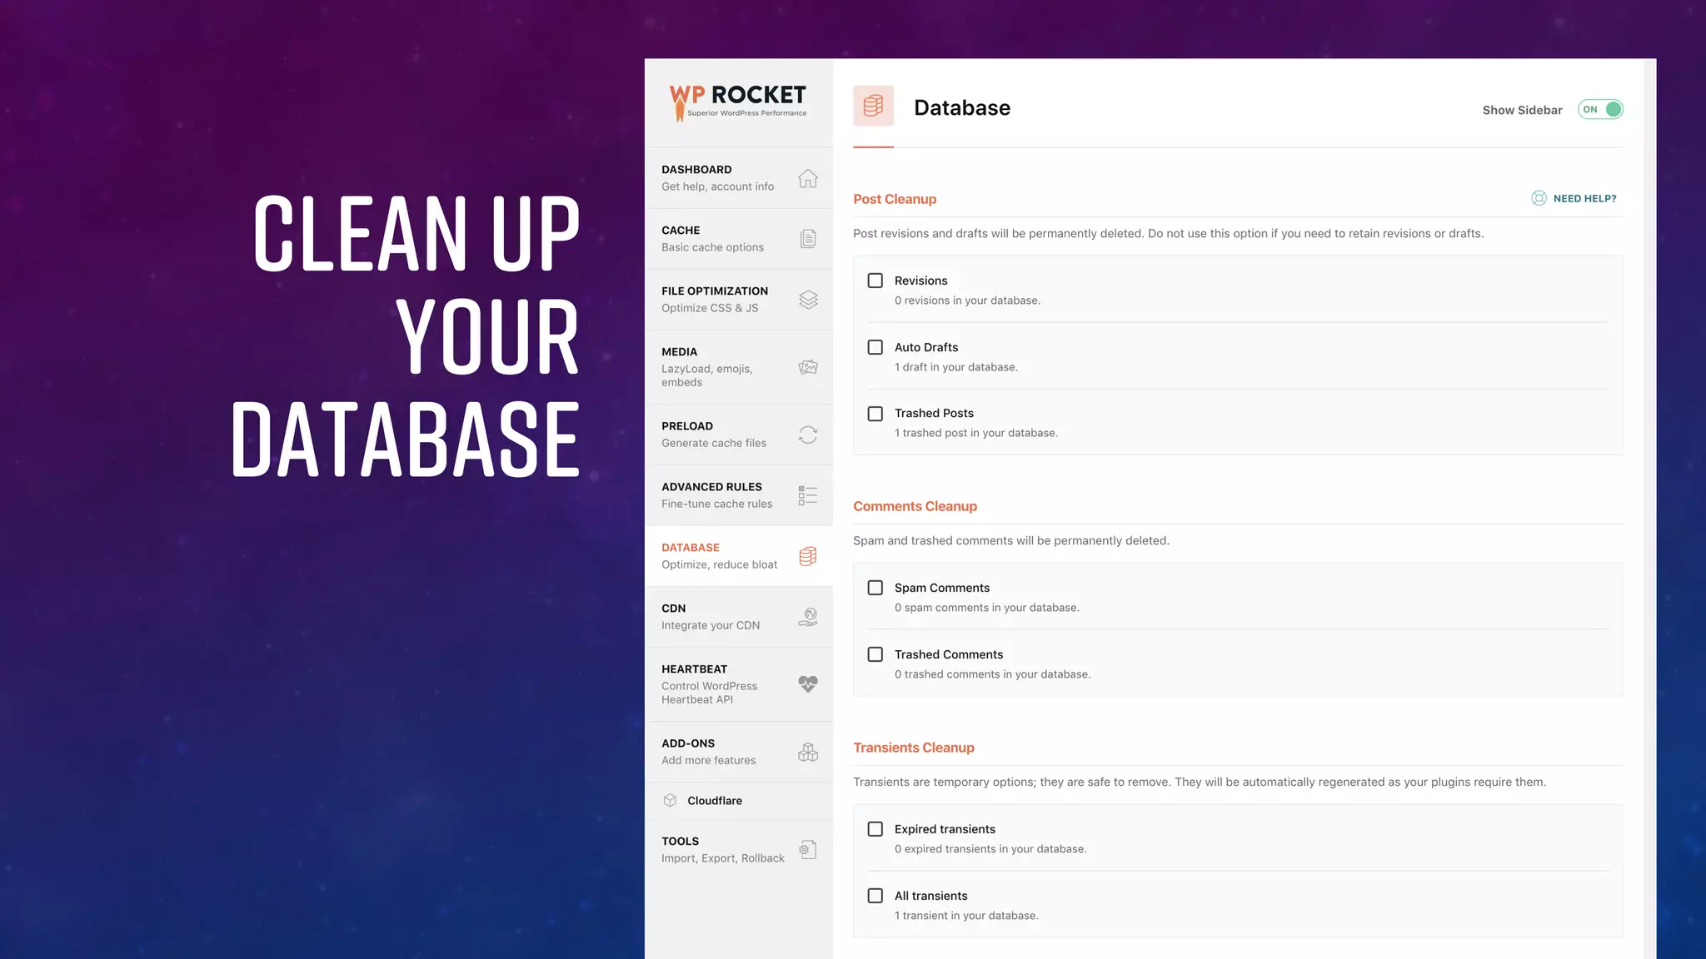Go to the HEARTBEAT section
The height and width of the screenshot is (959, 1706).
coord(739,684)
